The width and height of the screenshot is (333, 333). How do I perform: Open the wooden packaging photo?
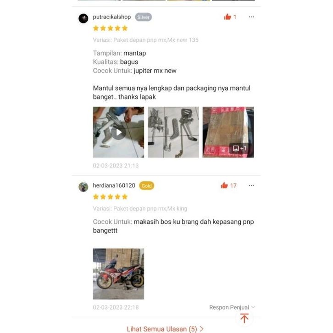(x=228, y=132)
